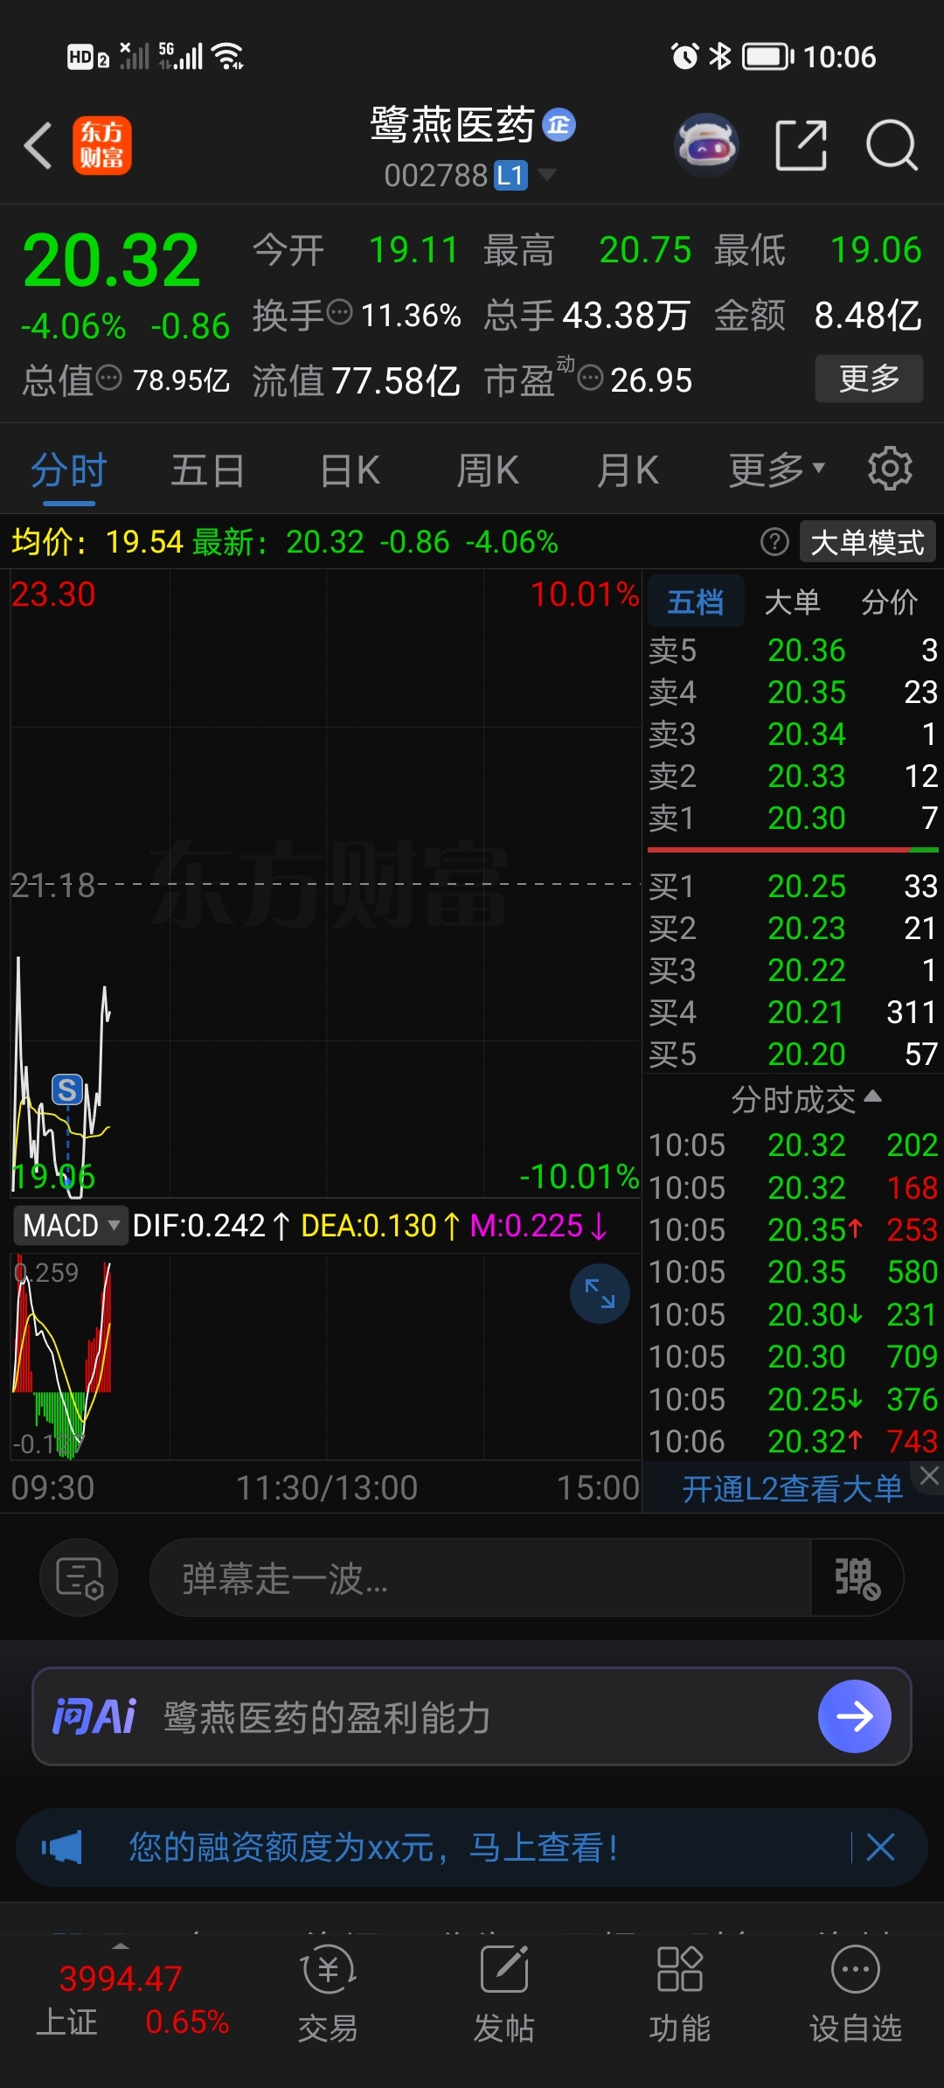Tap the 买5 20.20 order row
Viewport: 944px width, 2088px height.
(793, 1054)
